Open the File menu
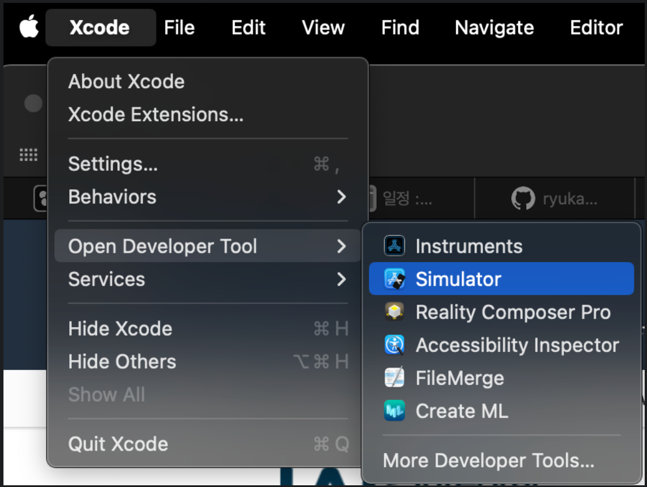This screenshot has width=647, height=487. tap(179, 28)
